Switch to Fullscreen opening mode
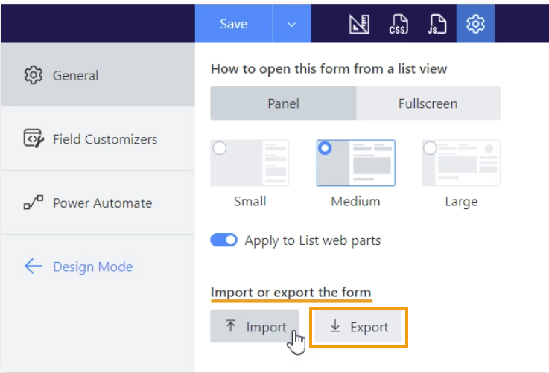Viewport: 549px width, 373px height. click(x=428, y=103)
